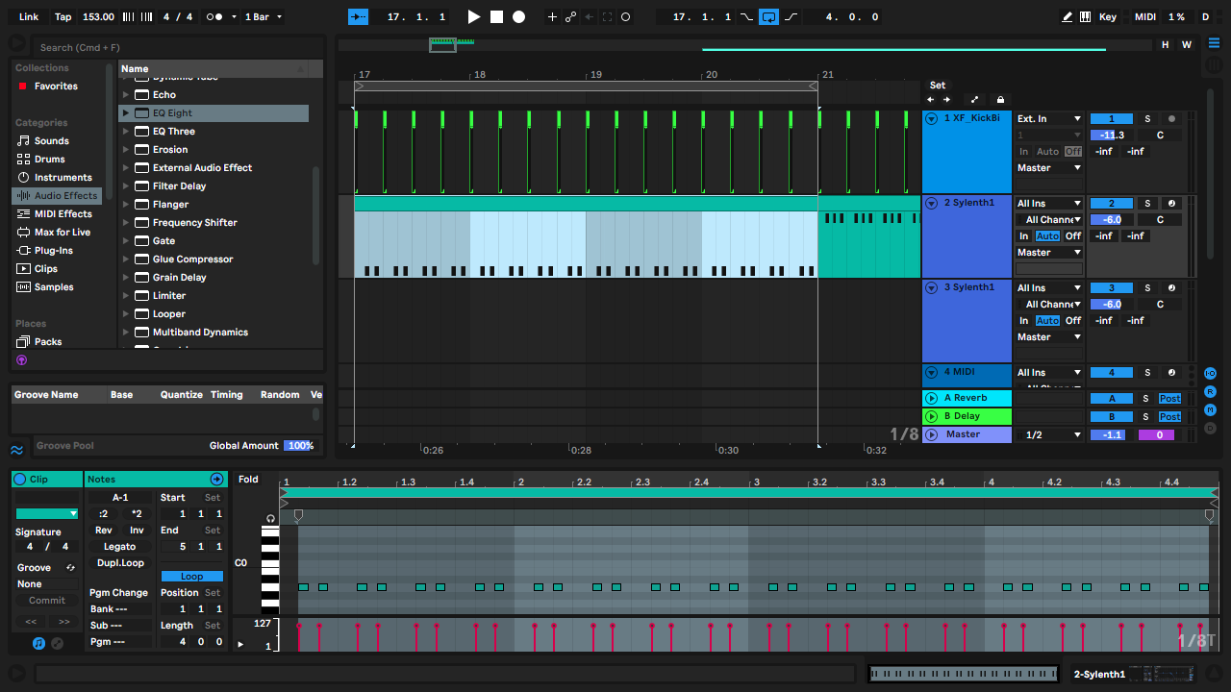The height and width of the screenshot is (692, 1231).
Task: Open the Drums browser category
Action: coord(49,160)
